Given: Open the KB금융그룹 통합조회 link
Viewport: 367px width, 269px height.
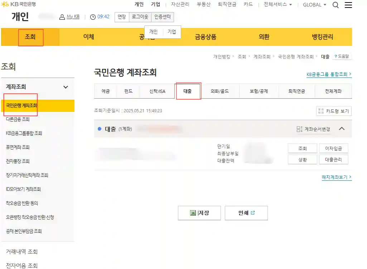Looking at the screenshot, I should pos(329,74).
